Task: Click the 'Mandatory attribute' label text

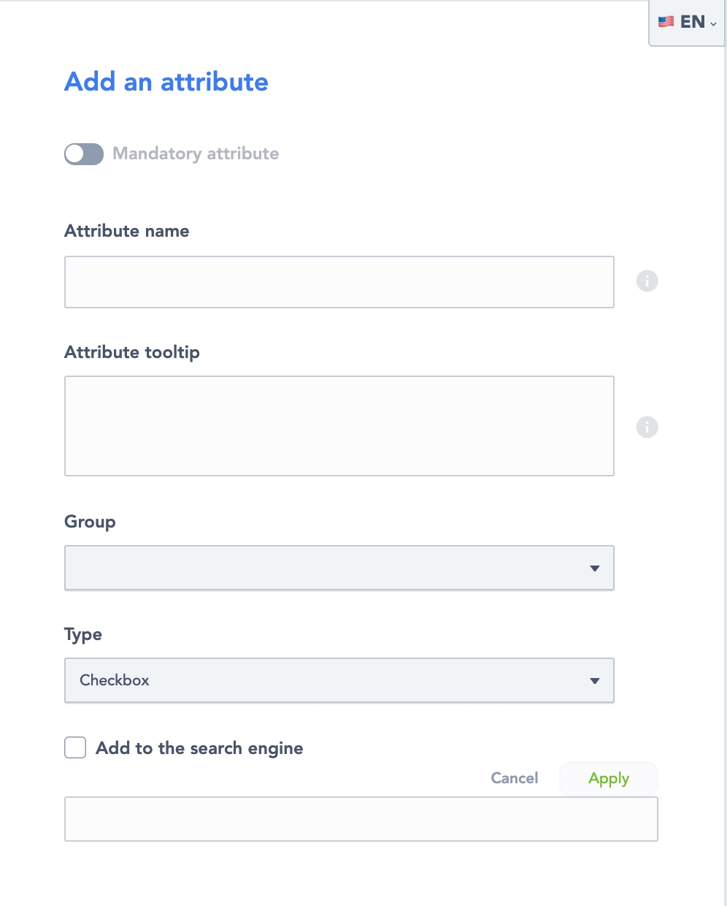Action: (x=196, y=153)
